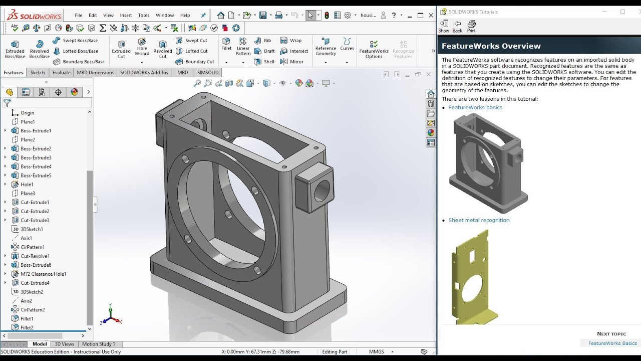Screen dimensions: 641x361
Task: Choose the Boundary Cut feature
Action: pos(195,62)
